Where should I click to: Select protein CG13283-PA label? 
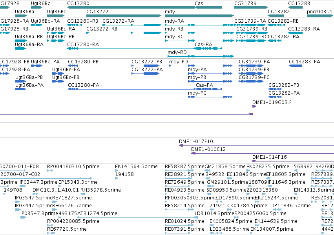pos(305,62)
